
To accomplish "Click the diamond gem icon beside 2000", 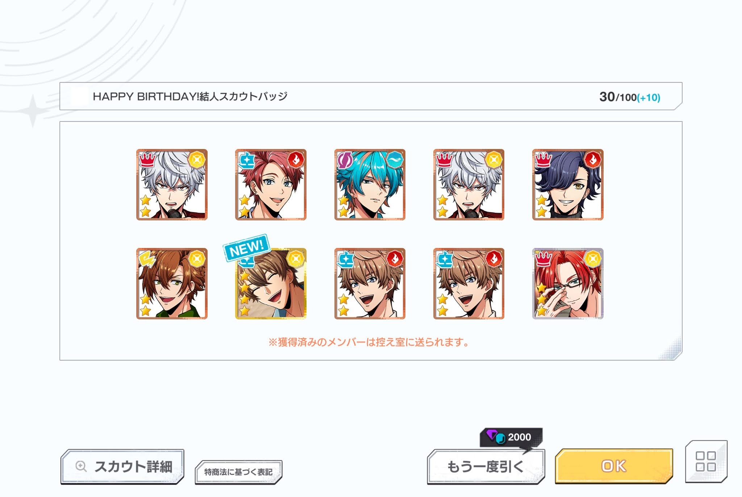I will coord(495,436).
